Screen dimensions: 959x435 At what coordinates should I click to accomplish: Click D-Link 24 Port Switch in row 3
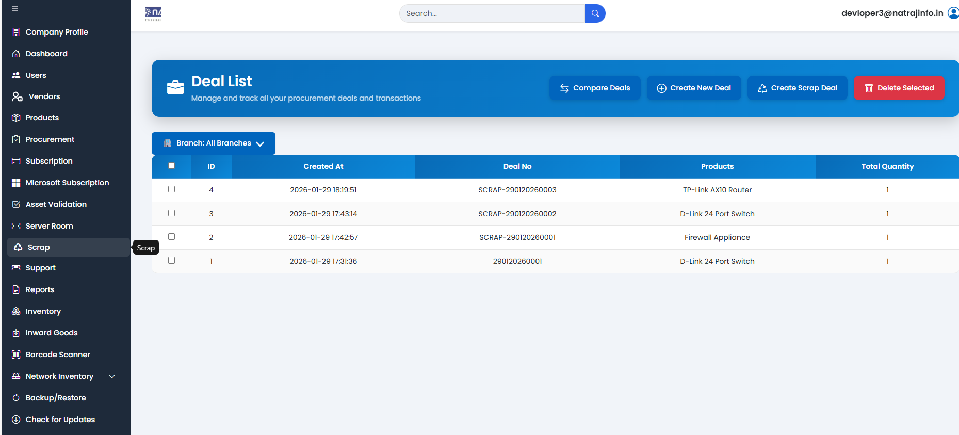click(717, 214)
